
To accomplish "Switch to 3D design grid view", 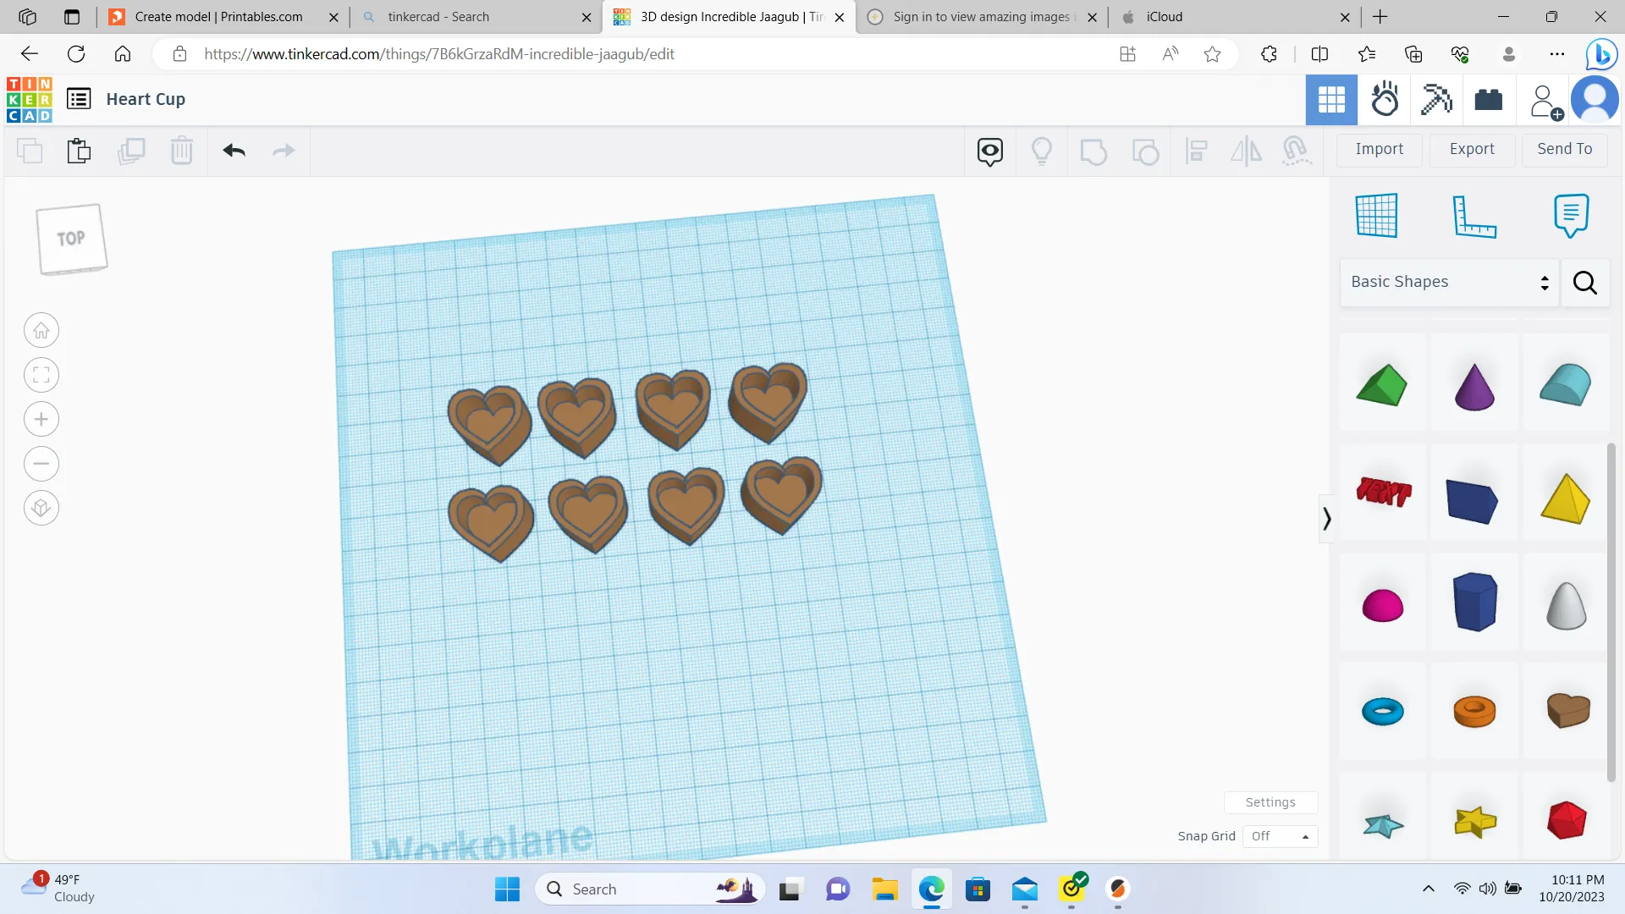I will pos(1330,100).
